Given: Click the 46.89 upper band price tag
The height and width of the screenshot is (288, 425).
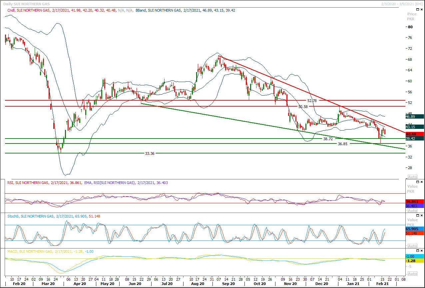Looking at the screenshot, I should [415, 117].
